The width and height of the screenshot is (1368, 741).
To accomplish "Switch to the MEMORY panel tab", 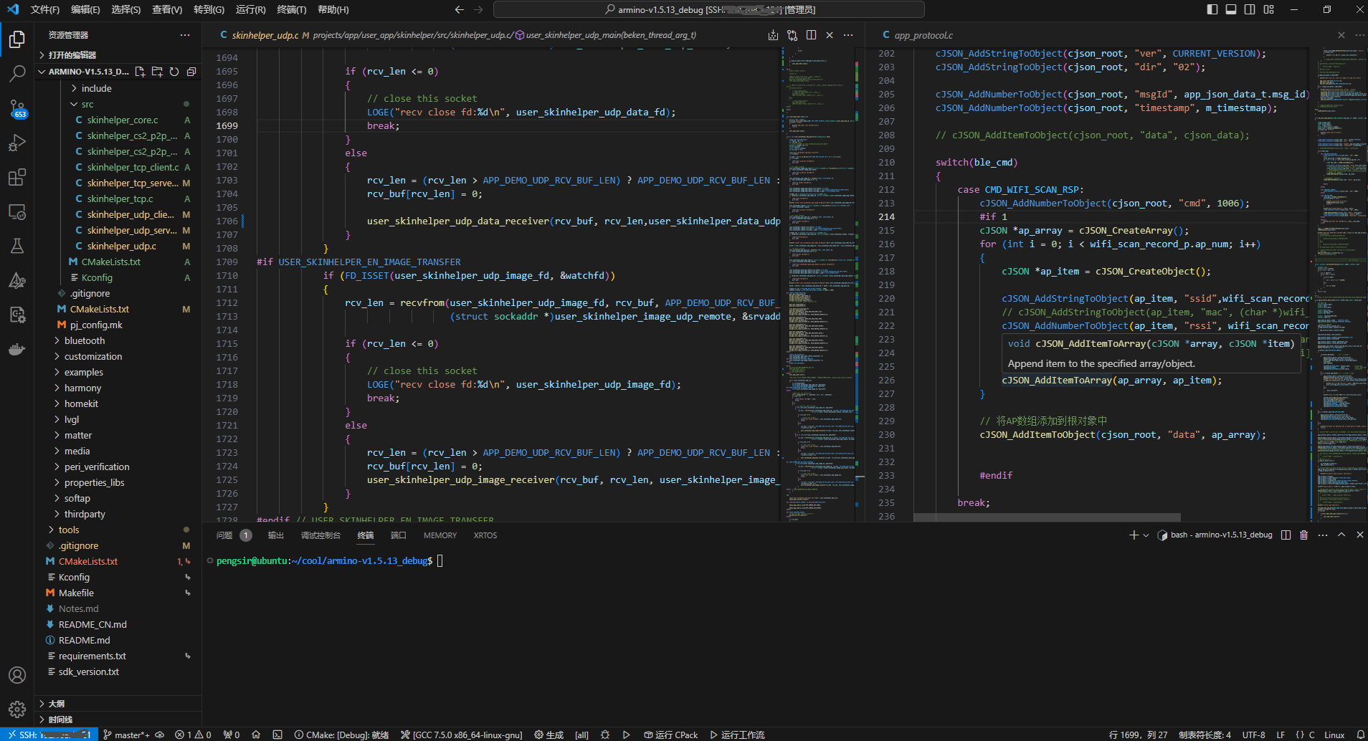I will (440, 535).
